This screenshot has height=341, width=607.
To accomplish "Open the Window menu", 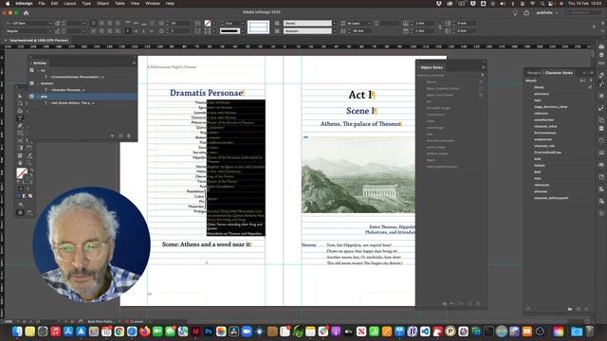I will pos(153,4).
